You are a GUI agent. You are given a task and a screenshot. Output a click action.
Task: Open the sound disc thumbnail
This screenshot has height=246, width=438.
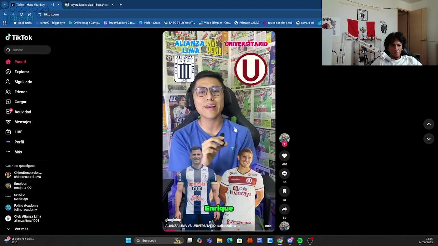point(284,226)
